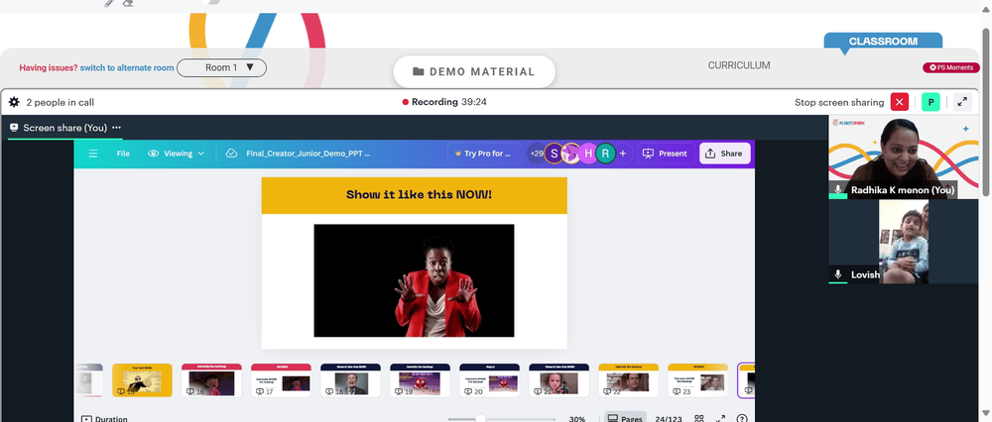Start the presentation with Present

(665, 154)
